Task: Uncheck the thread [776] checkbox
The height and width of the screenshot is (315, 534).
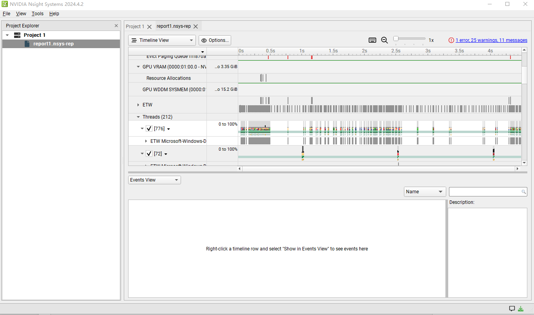Action: 149,129
